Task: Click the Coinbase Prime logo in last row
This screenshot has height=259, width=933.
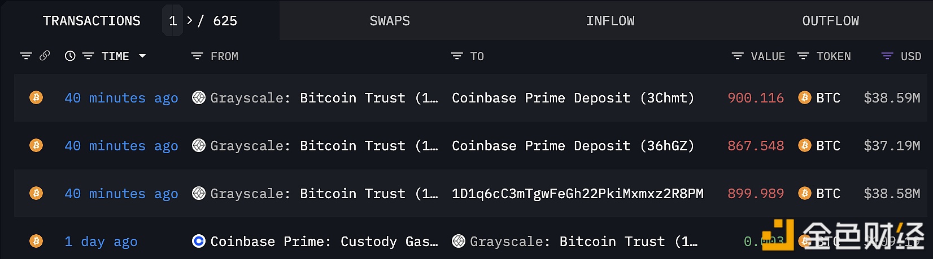Action: click(x=199, y=241)
